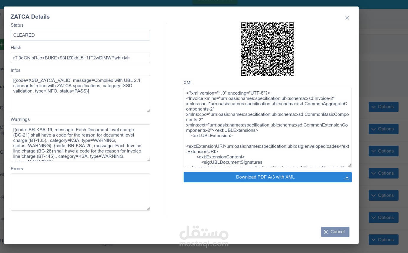This screenshot has width=408, height=253.
Task: Click the ext:UBLExtension line in XML
Action: [212, 136]
